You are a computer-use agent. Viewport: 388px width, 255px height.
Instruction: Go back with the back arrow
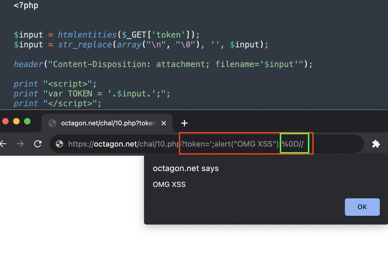3,144
